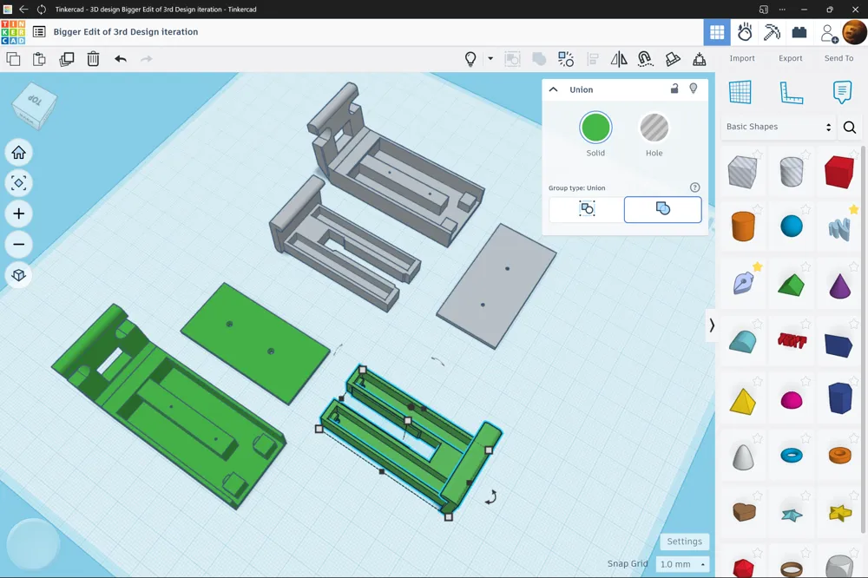This screenshot has width=868, height=578.
Task: Fit all in view button
Action: pyautogui.click(x=19, y=183)
